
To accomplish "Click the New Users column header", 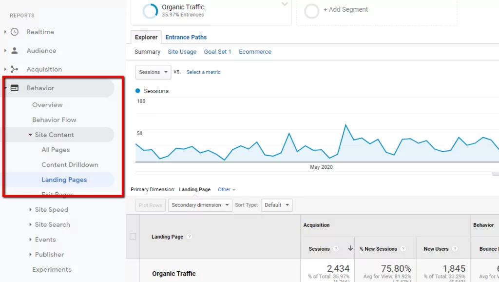I will [436, 249].
